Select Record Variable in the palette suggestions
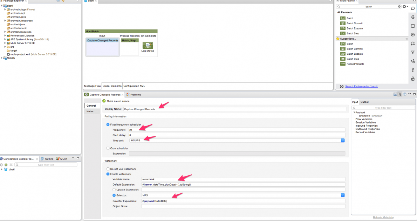The height and width of the screenshot is (221, 417). 355,64
